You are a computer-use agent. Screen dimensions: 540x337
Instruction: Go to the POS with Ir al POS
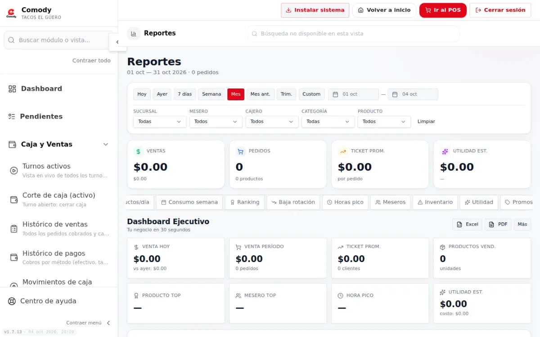[443, 10]
